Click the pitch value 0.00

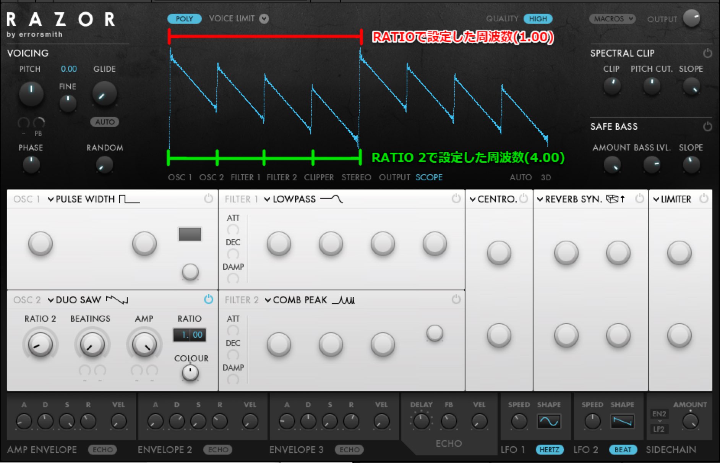coord(69,69)
